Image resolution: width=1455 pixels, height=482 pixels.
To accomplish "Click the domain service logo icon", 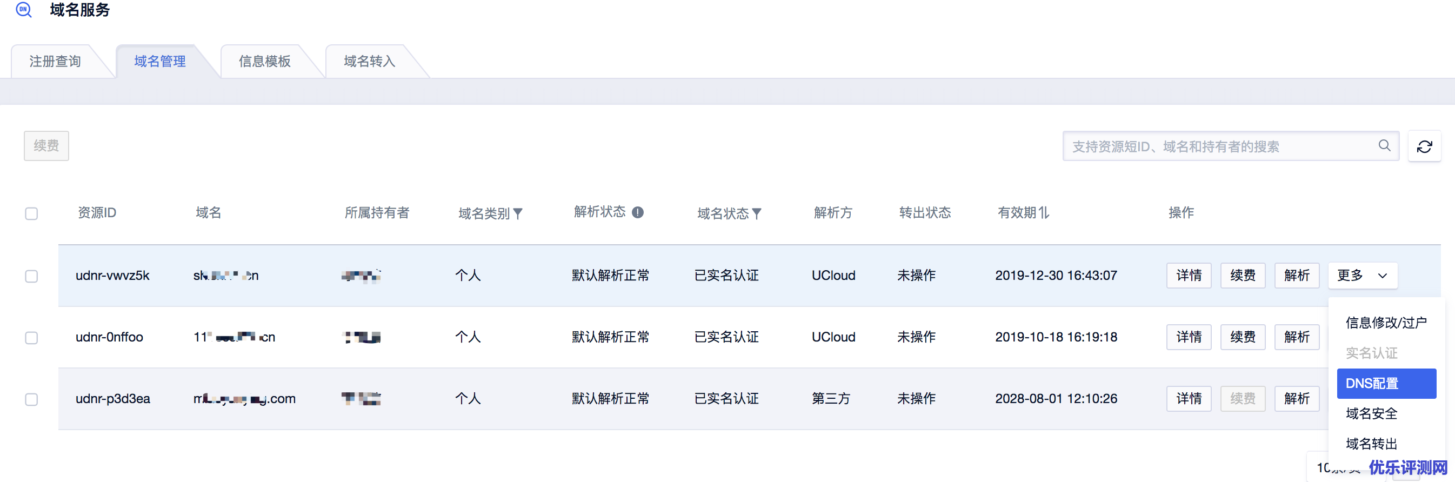I will point(23,10).
